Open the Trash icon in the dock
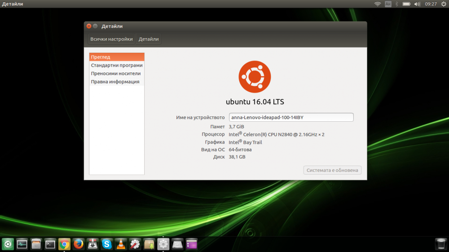 (441, 244)
